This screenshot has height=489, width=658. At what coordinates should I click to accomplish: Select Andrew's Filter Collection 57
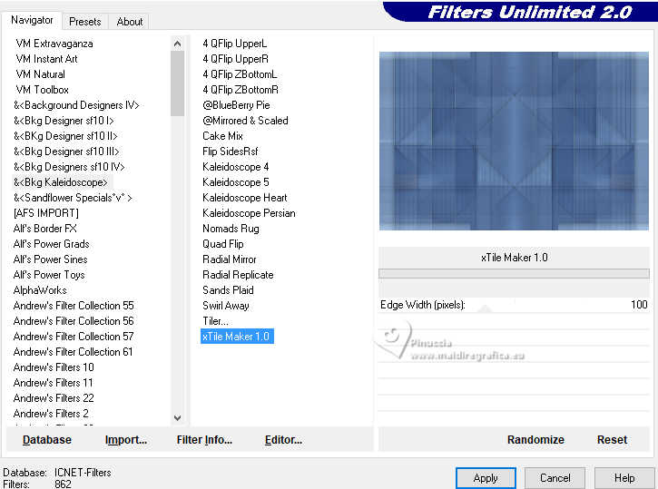pos(74,337)
